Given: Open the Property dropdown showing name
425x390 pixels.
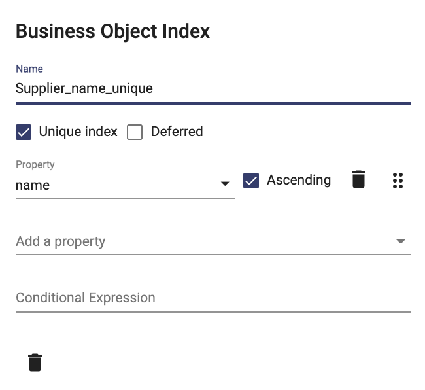Looking at the screenshot, I should coord(126,185).
